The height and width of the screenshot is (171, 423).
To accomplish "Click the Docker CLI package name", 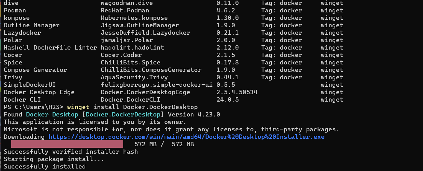I will 22,100.
